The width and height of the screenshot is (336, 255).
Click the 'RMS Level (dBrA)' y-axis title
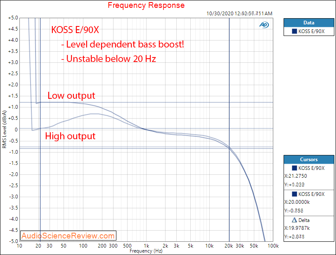[4, 129]
